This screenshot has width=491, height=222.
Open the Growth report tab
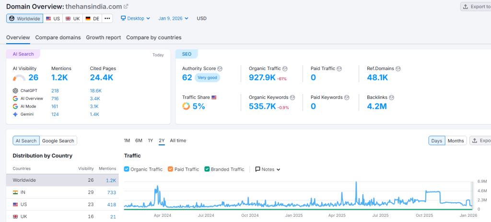tap(103, 37)
